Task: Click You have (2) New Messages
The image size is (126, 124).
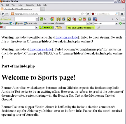Action: (x=81, y=28)
